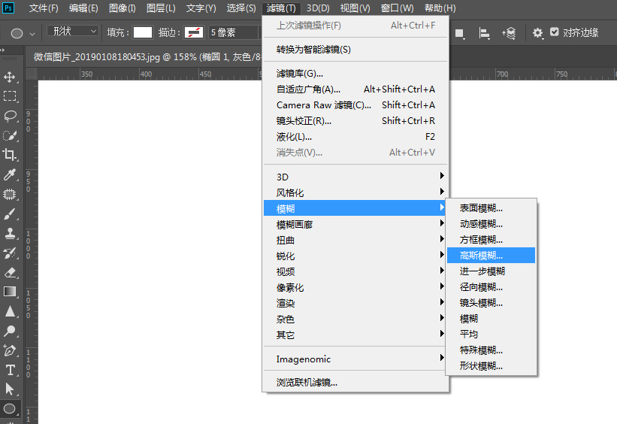The width and height of the screenshot is (617, 424).
Task: Select the Path Selection tool
Action: coord(10,389)
